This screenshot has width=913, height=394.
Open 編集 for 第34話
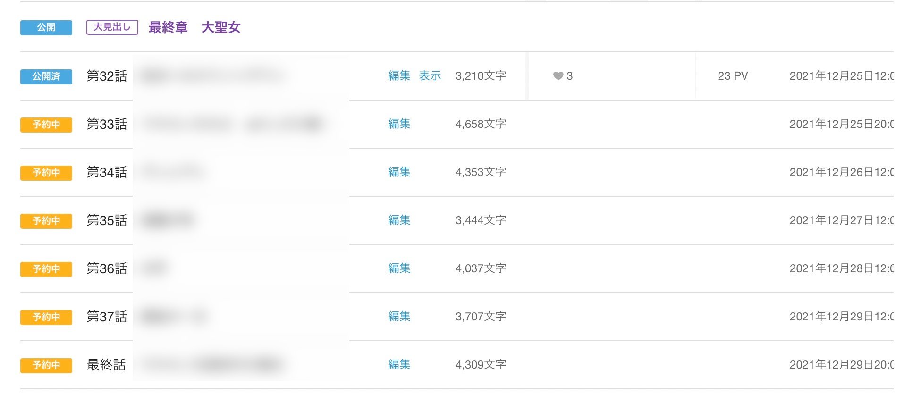coord(399,172)
